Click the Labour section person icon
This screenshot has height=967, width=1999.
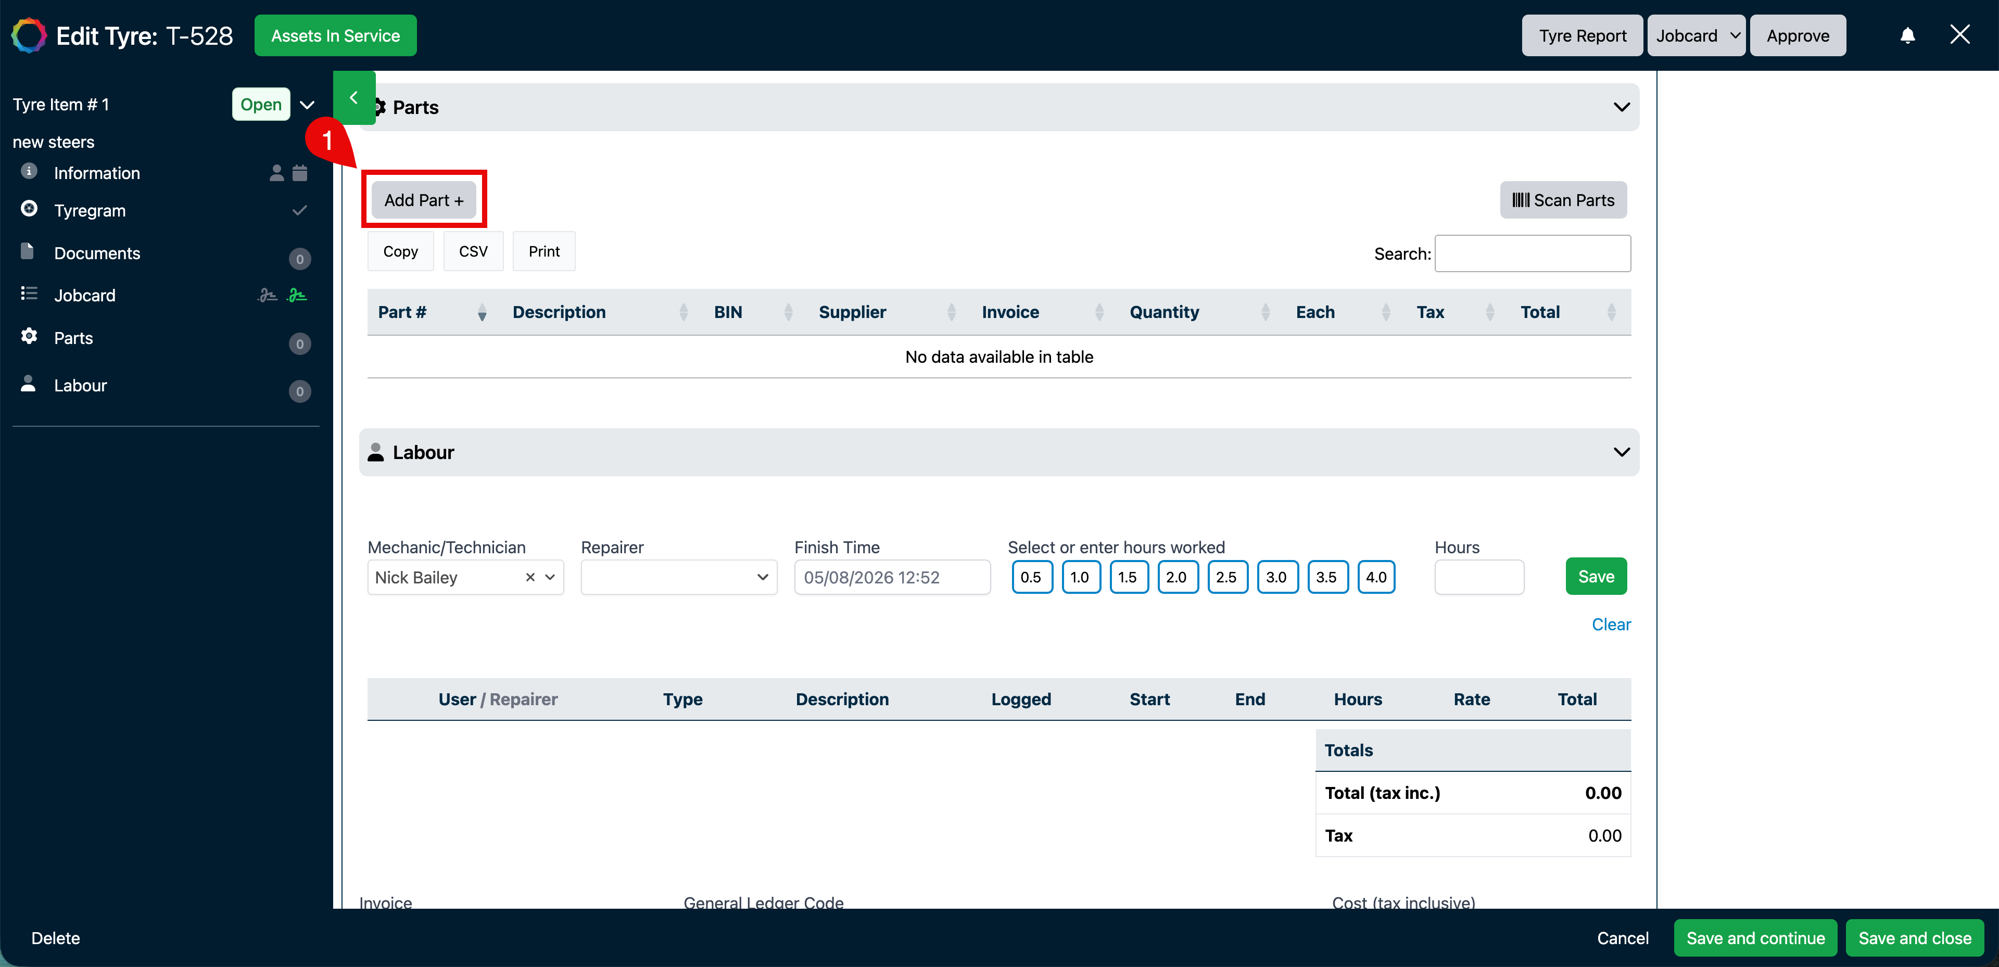tap(375, 452)
